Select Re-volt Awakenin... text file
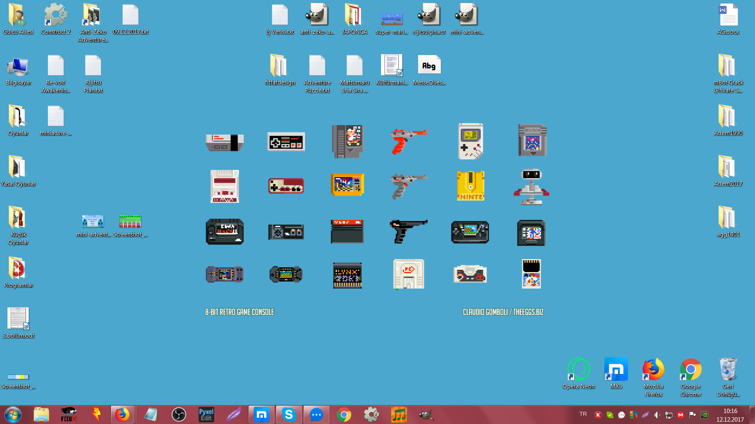 point(55,74)
